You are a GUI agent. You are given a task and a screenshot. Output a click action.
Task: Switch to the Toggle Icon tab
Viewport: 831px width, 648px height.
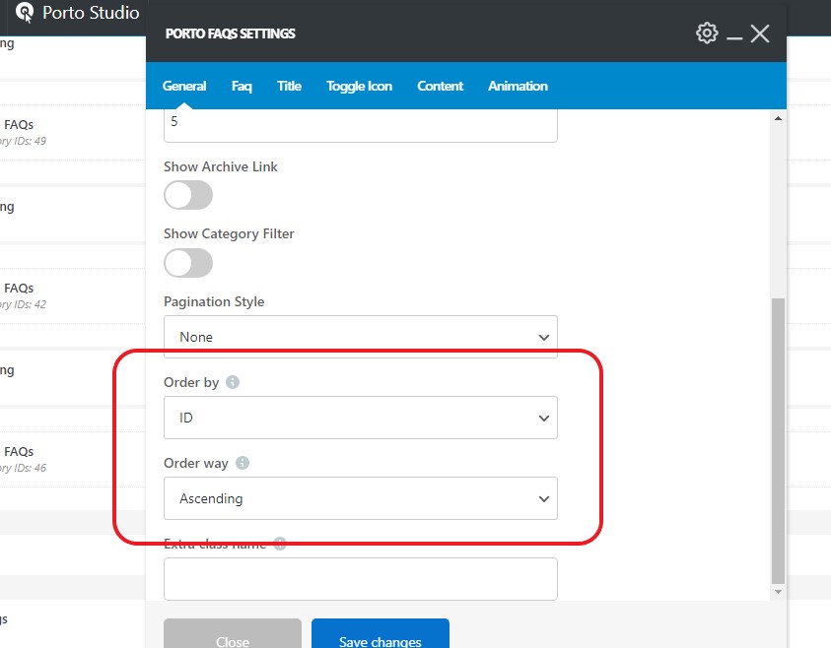coord(359,86)
